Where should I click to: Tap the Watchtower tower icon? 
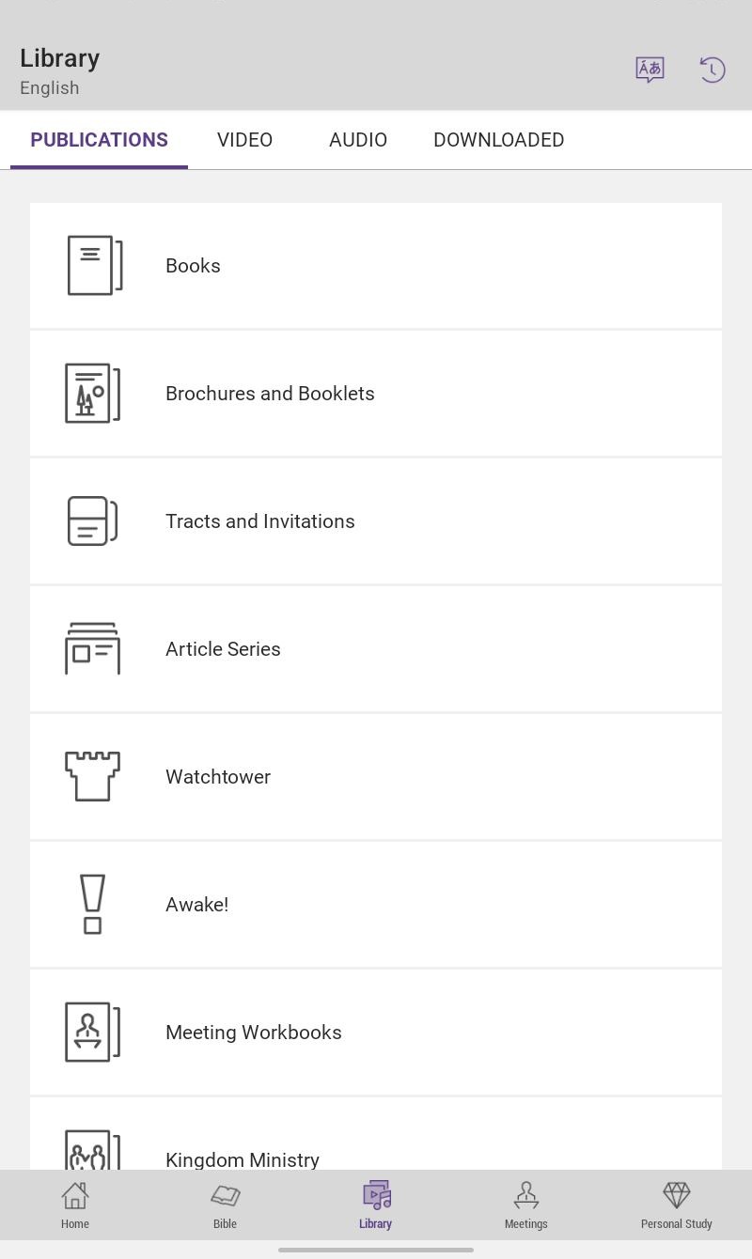click(x=93, y=776)
